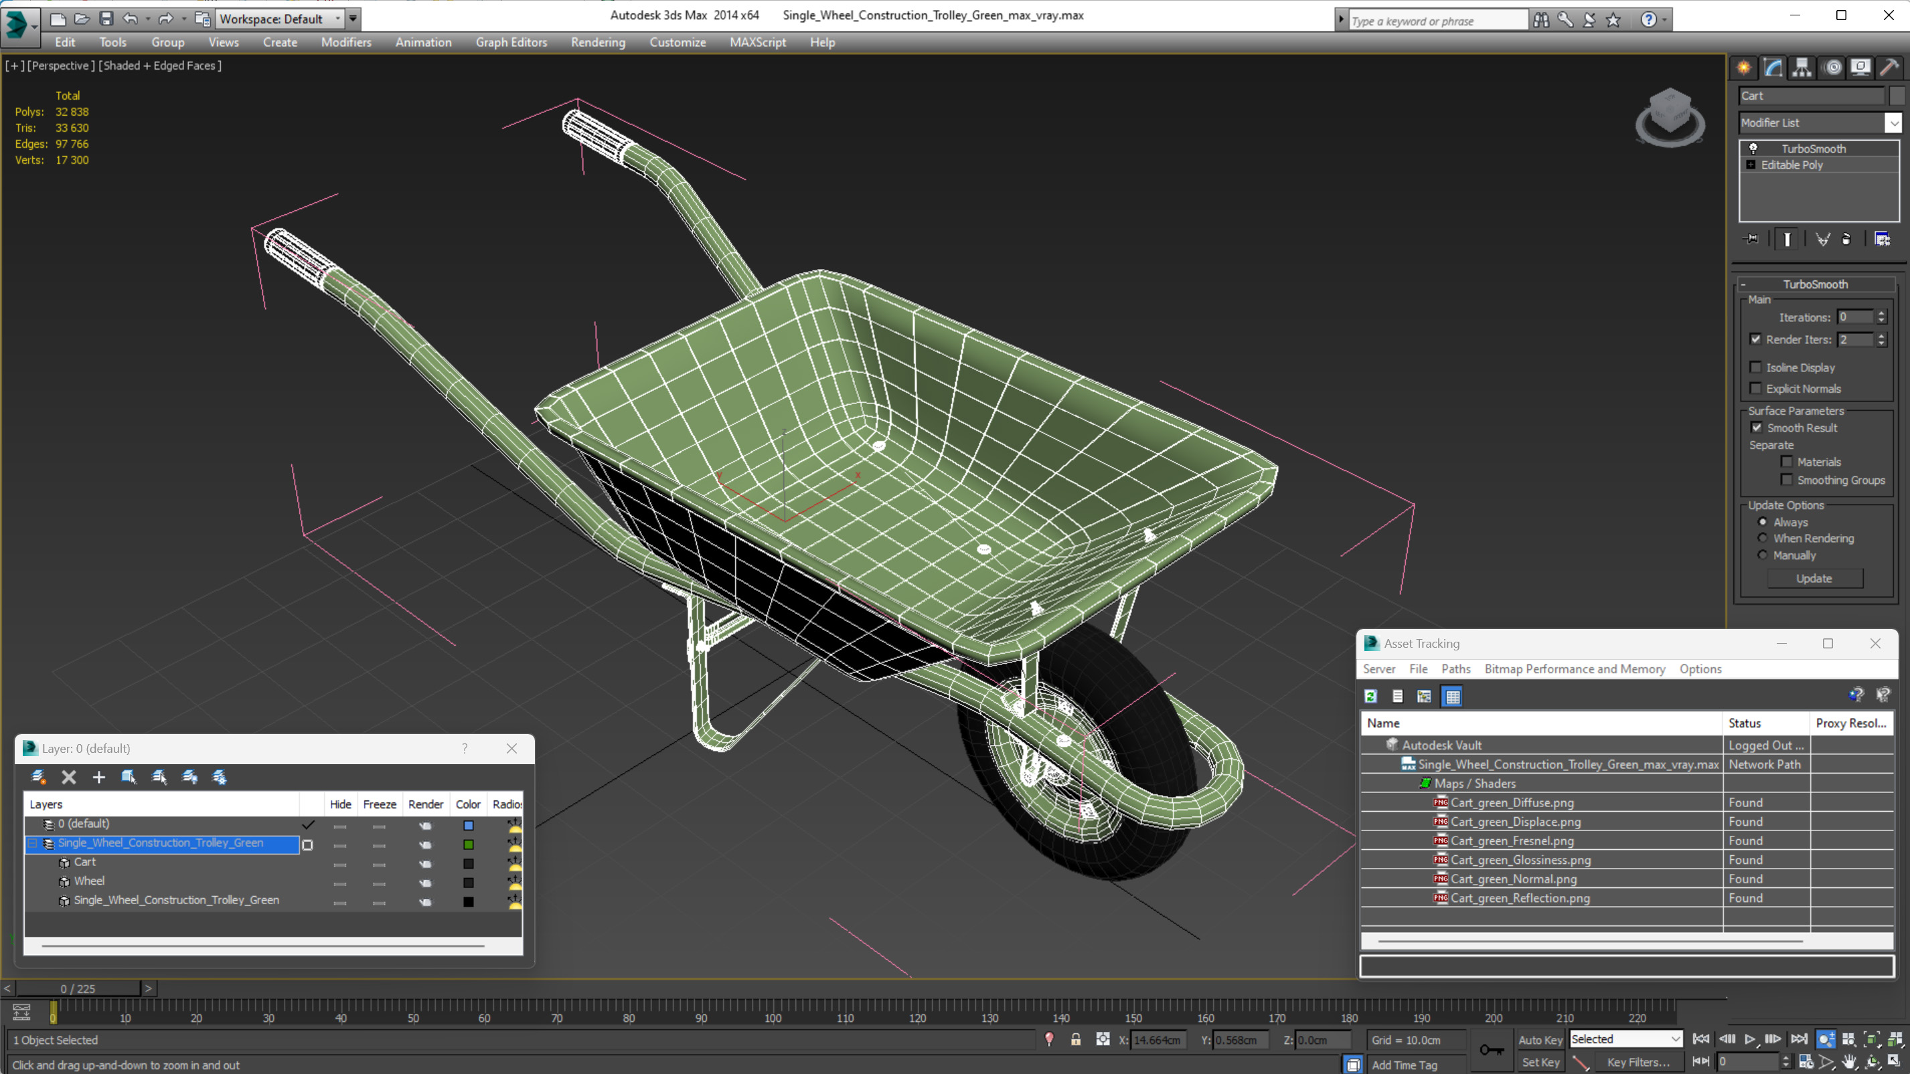Click Add Selected Objects plus icon

(98, 777)
